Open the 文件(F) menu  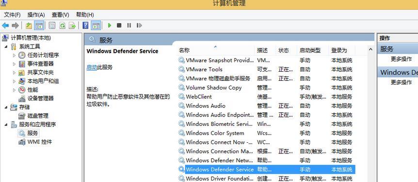tap(12, 15)
